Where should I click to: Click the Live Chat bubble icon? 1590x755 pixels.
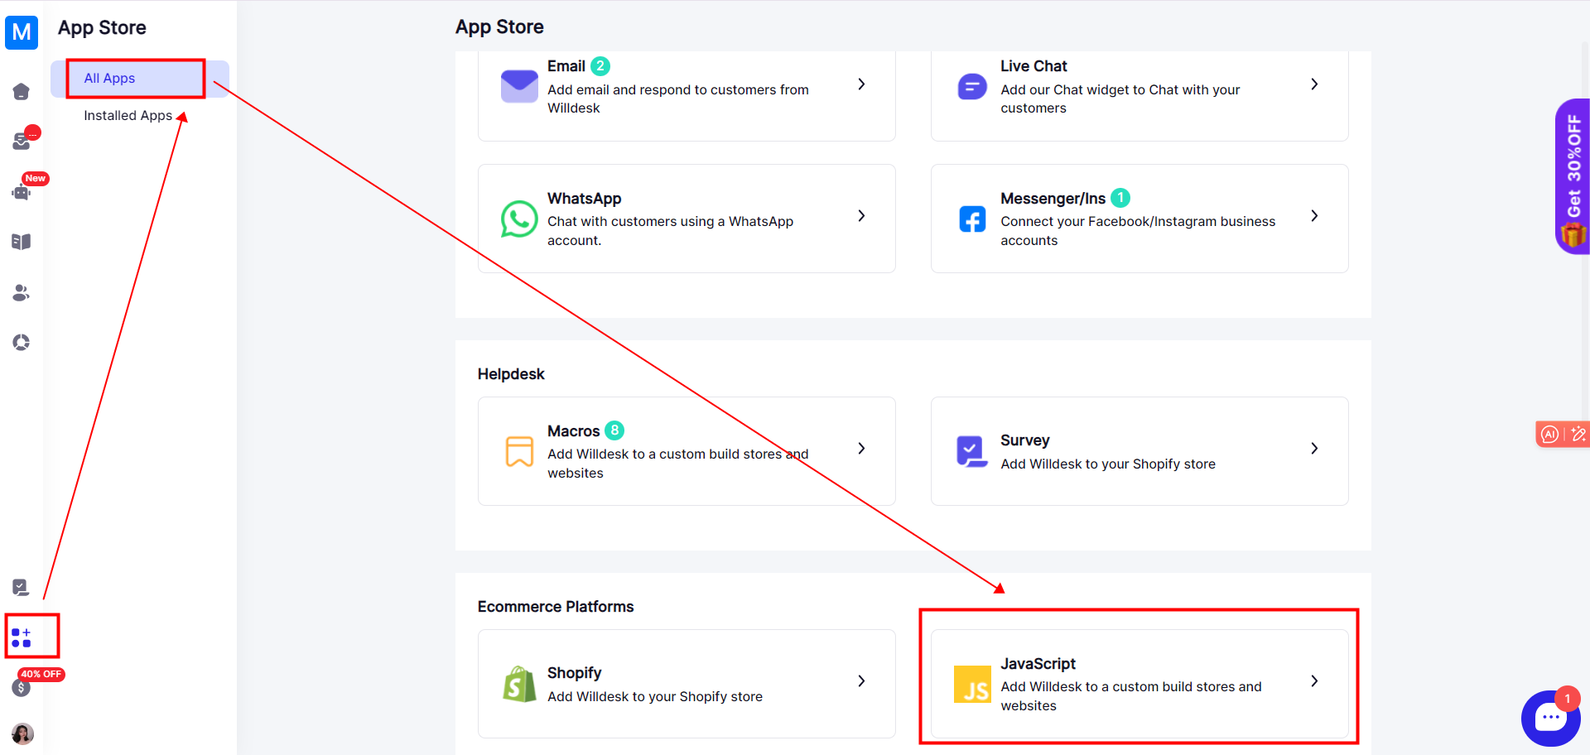click(x=972, y=86)
